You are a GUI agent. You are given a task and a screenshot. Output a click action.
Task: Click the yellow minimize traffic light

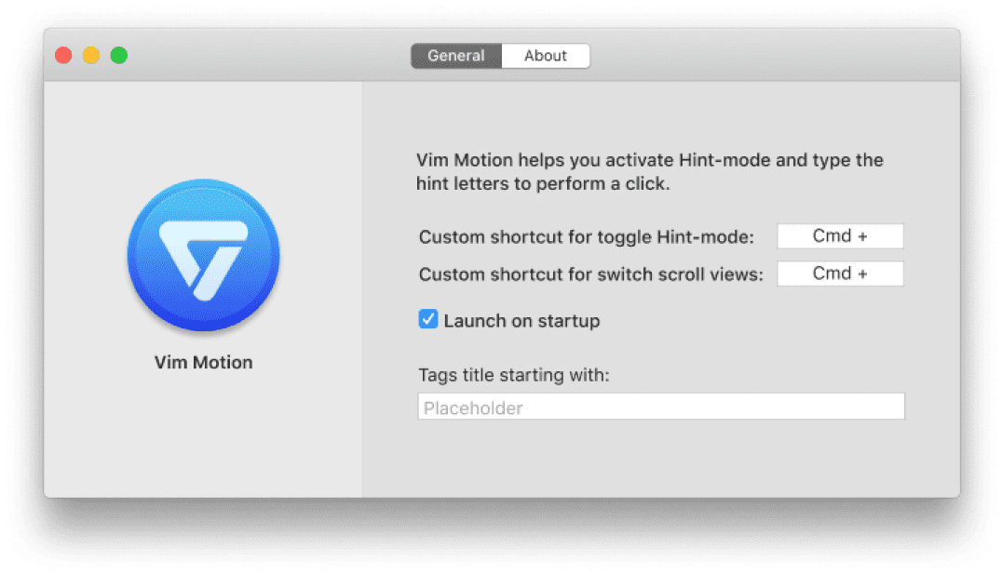[x=90, y=55]
